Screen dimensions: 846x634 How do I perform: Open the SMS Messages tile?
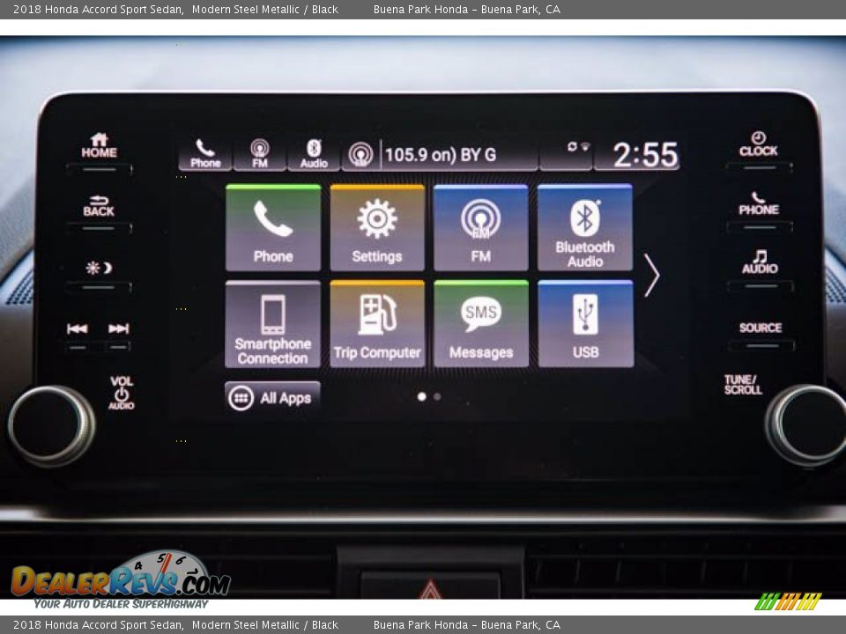[480, 324]
